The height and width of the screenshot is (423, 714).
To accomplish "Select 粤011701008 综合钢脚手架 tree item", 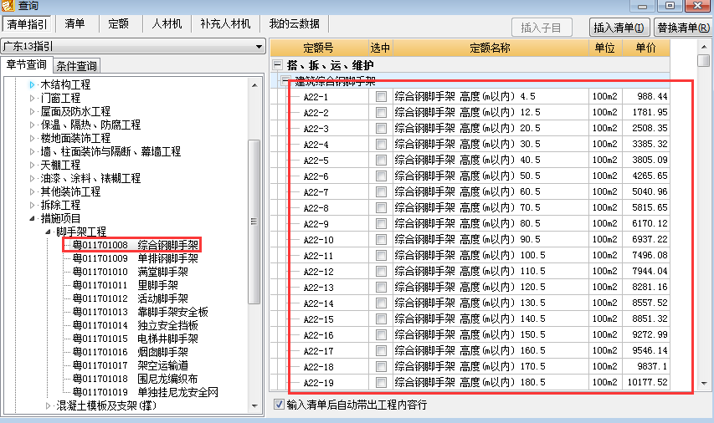I will (136, 245).
